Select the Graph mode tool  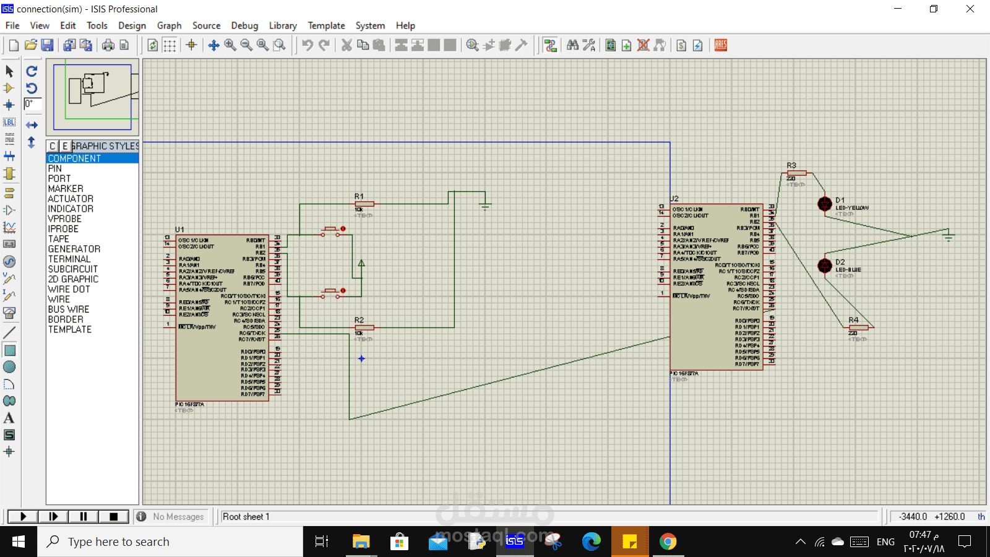pyautogui.click(x=9, y=227)
